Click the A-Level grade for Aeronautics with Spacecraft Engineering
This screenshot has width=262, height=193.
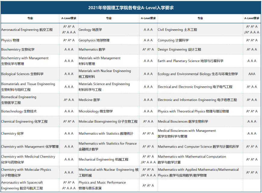69,185
